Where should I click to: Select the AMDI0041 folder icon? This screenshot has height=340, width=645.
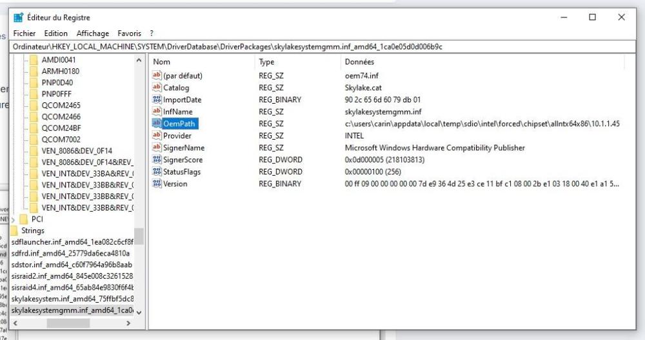click(x=34, y=59)
